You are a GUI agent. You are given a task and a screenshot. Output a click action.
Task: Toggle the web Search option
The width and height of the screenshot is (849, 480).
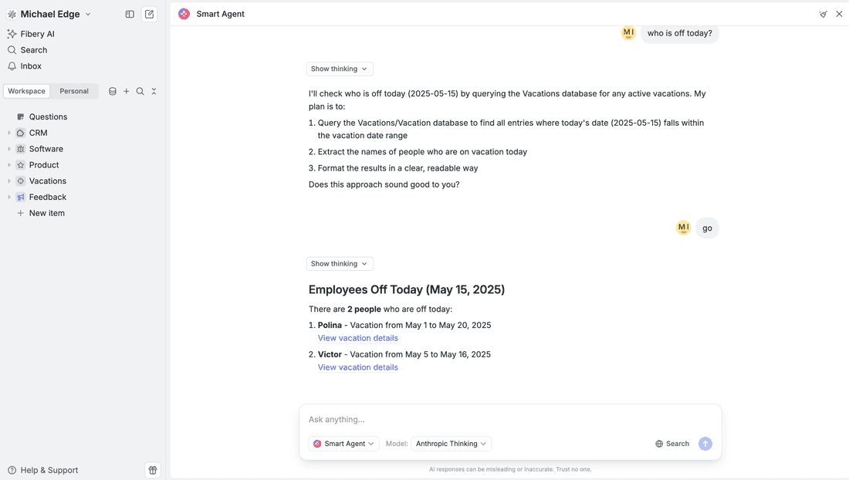tap(672, 444)
